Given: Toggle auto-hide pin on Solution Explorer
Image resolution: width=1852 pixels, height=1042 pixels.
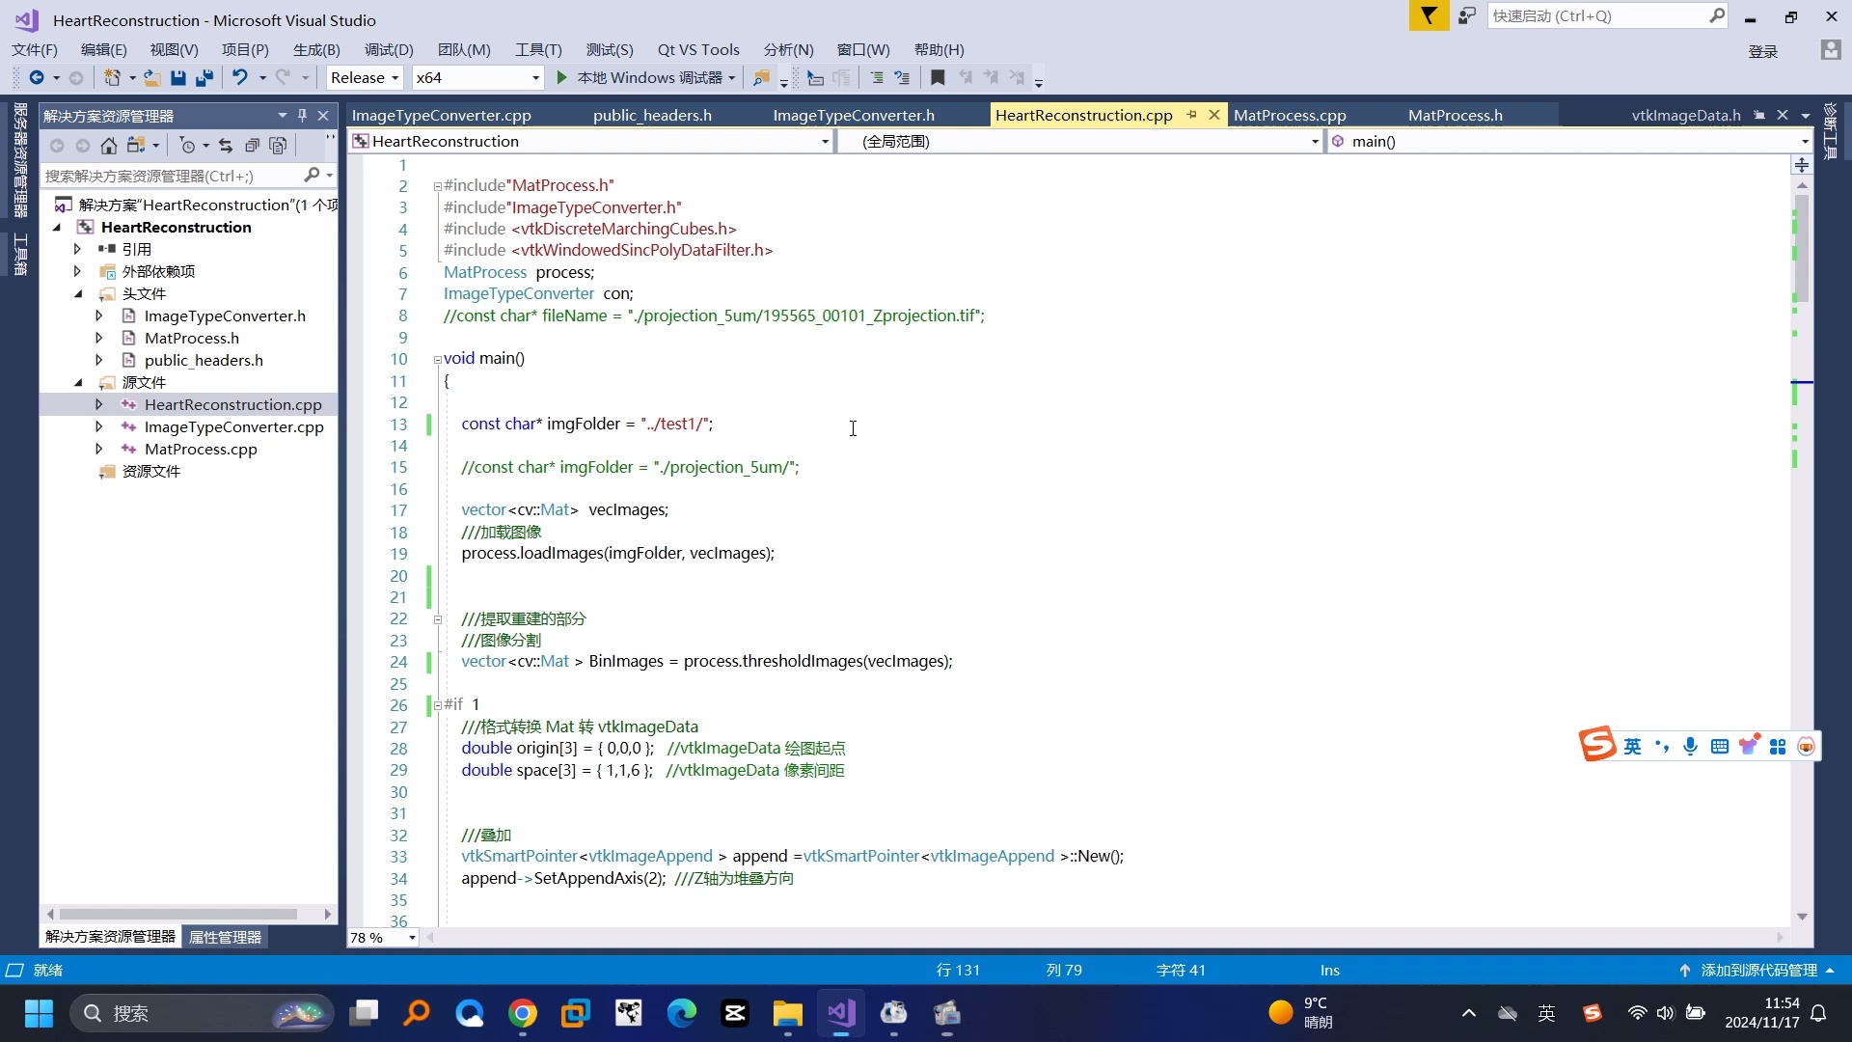Looking at the screenshot, I should [302, 116].
